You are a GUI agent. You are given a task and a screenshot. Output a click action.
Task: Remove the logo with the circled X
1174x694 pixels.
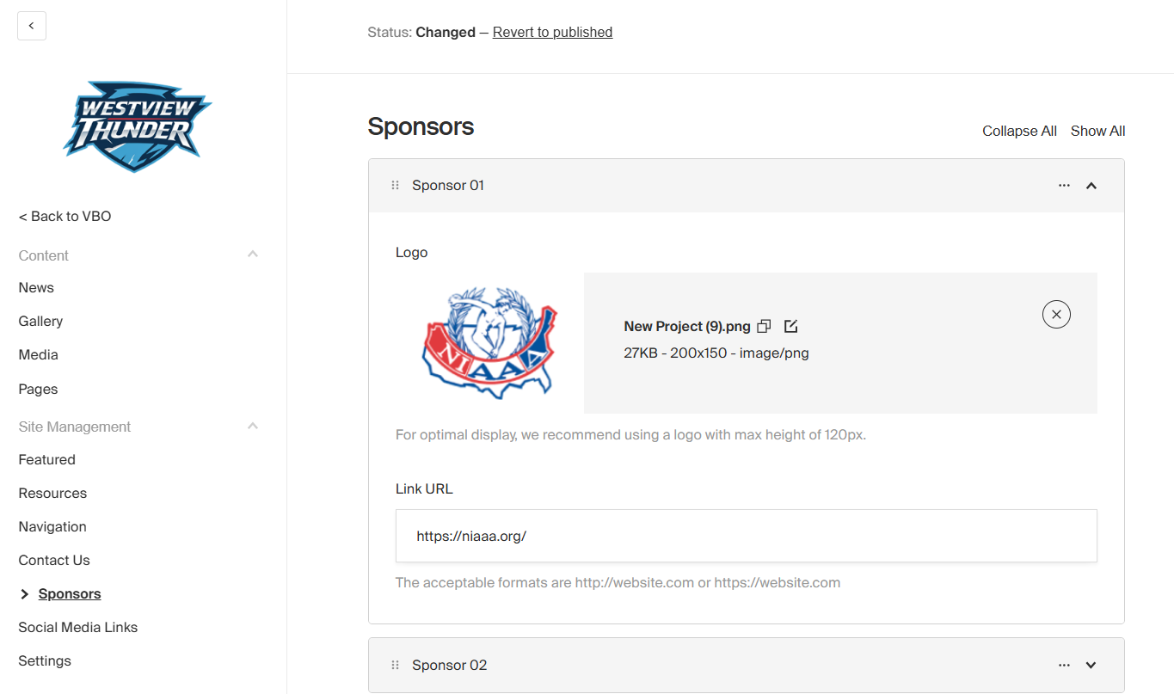coord(1056,315)
